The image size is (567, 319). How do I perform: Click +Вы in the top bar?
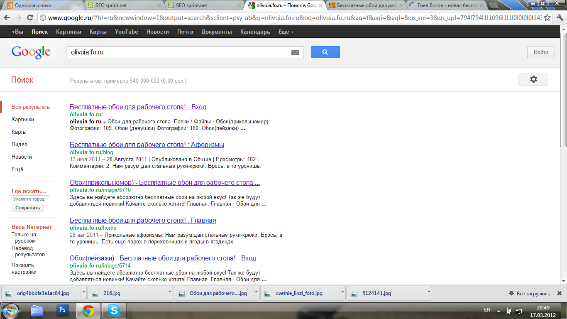click(17, 32)
